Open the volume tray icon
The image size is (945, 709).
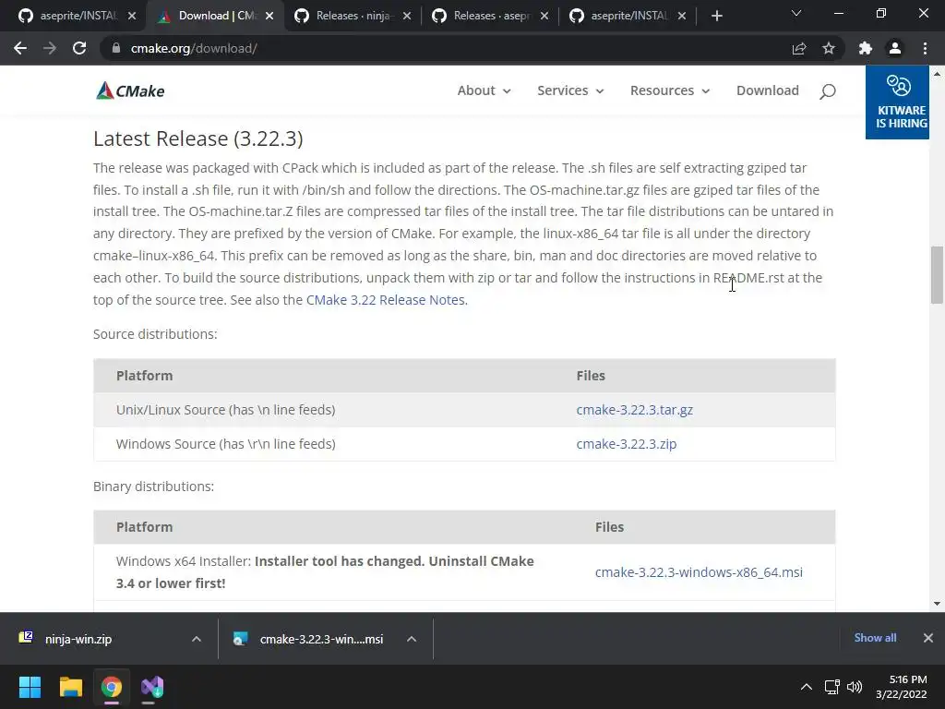pyautogui.click(x=854, y=687)
